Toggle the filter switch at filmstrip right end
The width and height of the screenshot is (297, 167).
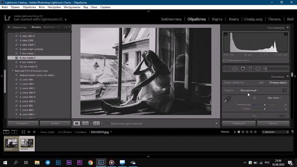point(292,132)
